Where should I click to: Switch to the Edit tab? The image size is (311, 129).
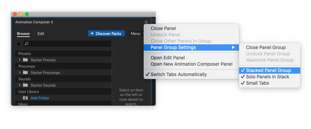(x=41, y=34)
